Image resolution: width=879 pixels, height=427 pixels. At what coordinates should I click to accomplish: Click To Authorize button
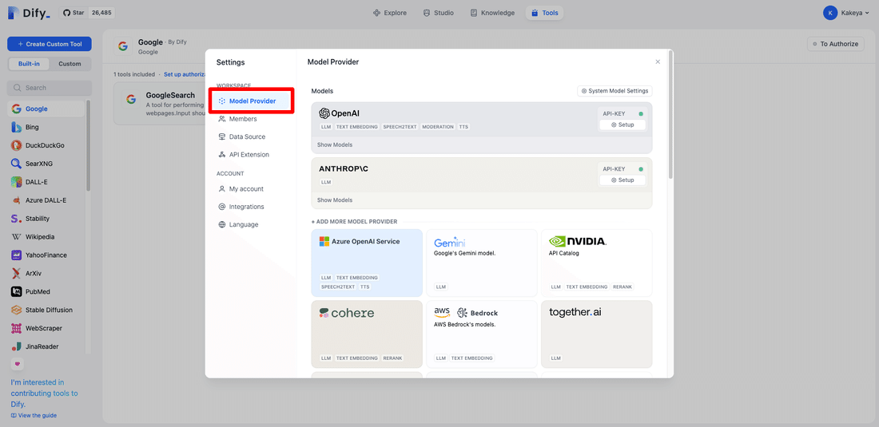point(835,44)
